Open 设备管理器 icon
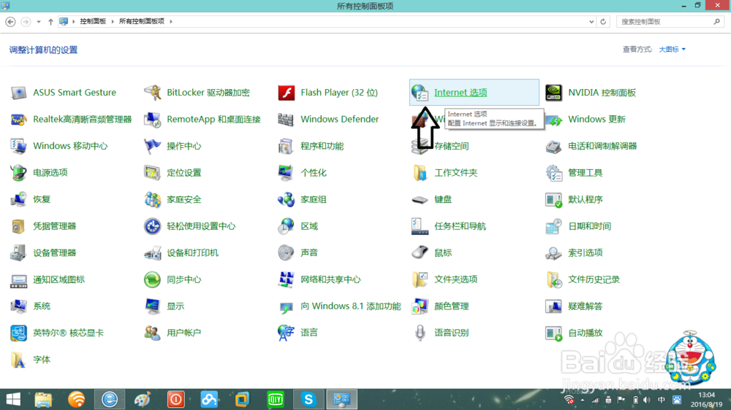 (x=18, y=252)
